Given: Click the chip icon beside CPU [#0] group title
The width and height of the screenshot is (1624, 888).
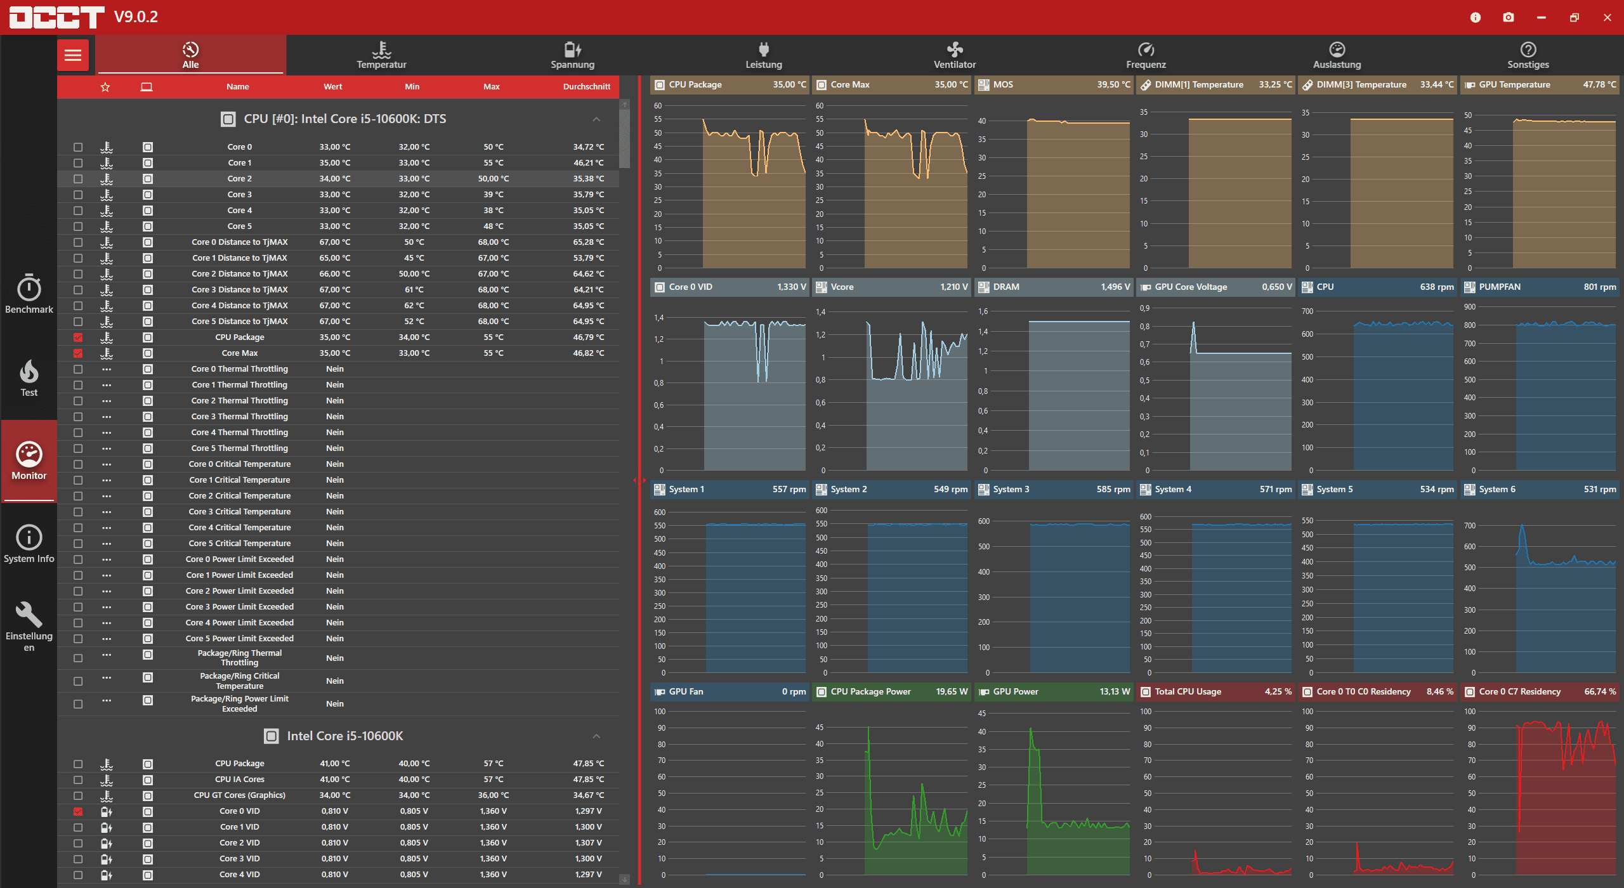Looking at the screenshot, I should tap(228, 119).
